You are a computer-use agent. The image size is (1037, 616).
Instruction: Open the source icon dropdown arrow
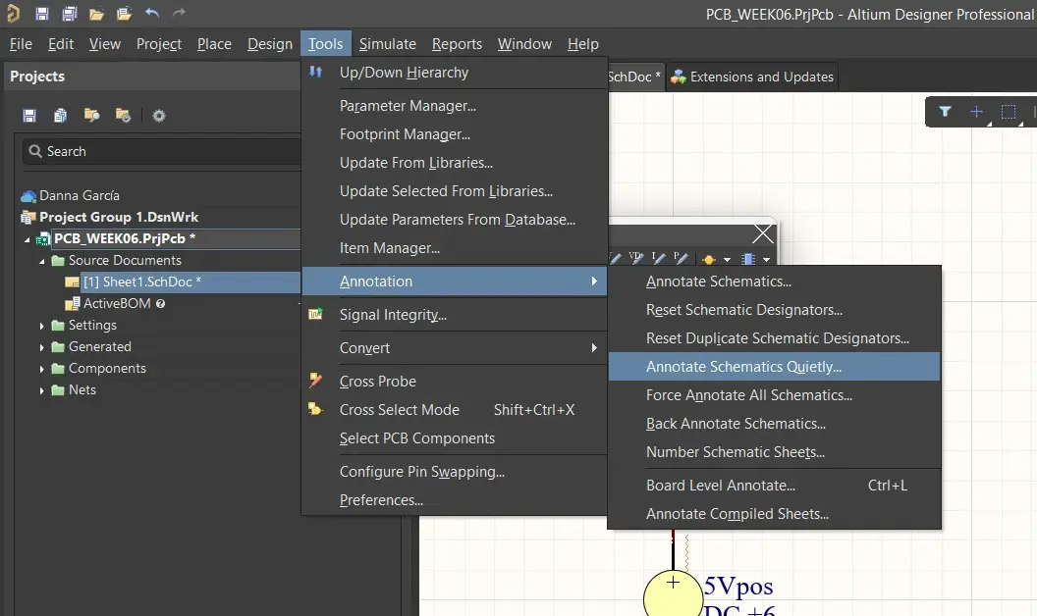point(727,260)
